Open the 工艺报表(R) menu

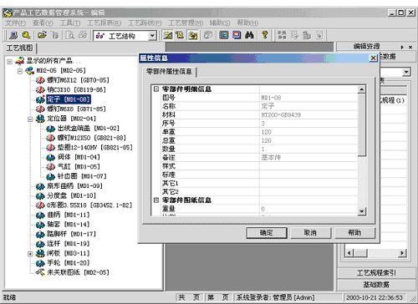click(x=104, y=23)
